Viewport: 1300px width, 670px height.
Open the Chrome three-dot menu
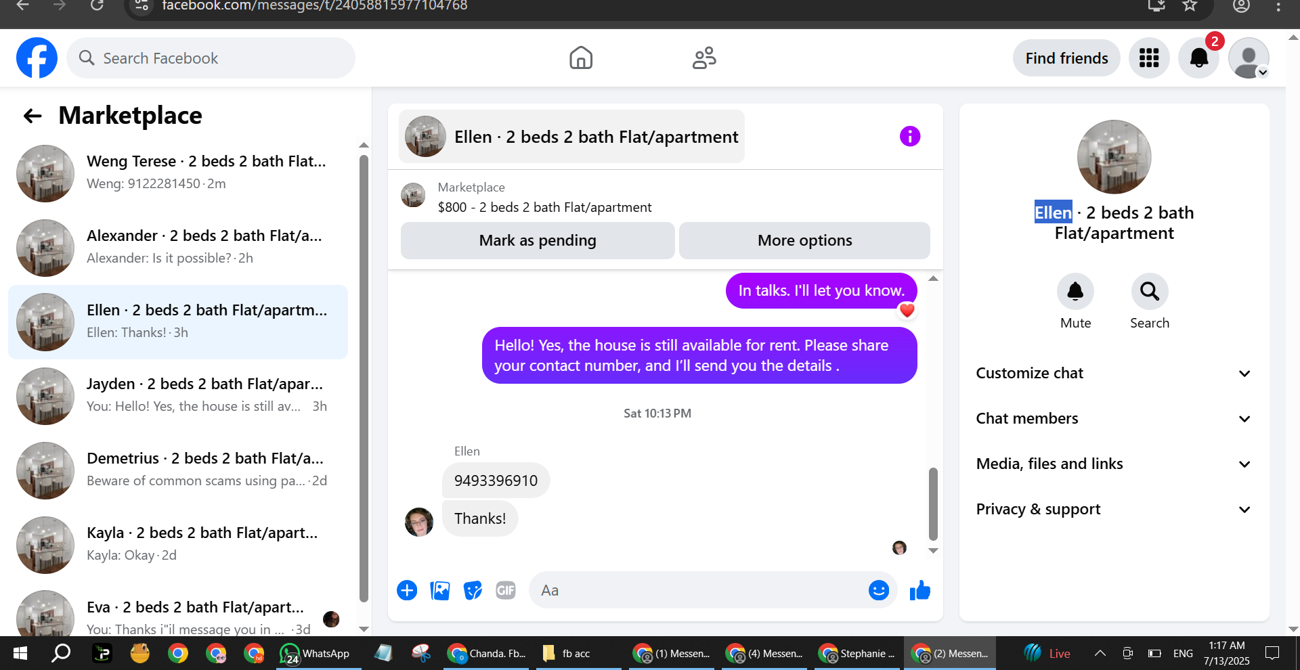(x=1278, y=6)
